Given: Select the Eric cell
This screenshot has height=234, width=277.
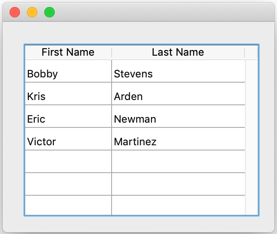Looking at the screenshot, I should pyautogui.click(x=68, y=119).
